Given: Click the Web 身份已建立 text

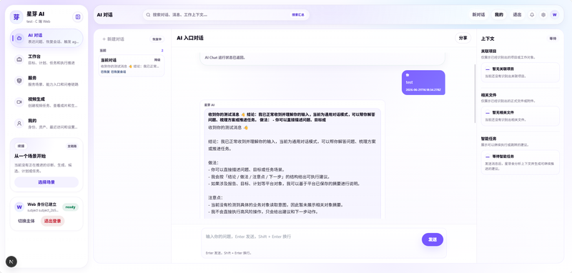Looking at the screenshot, I should coord(42,204).
